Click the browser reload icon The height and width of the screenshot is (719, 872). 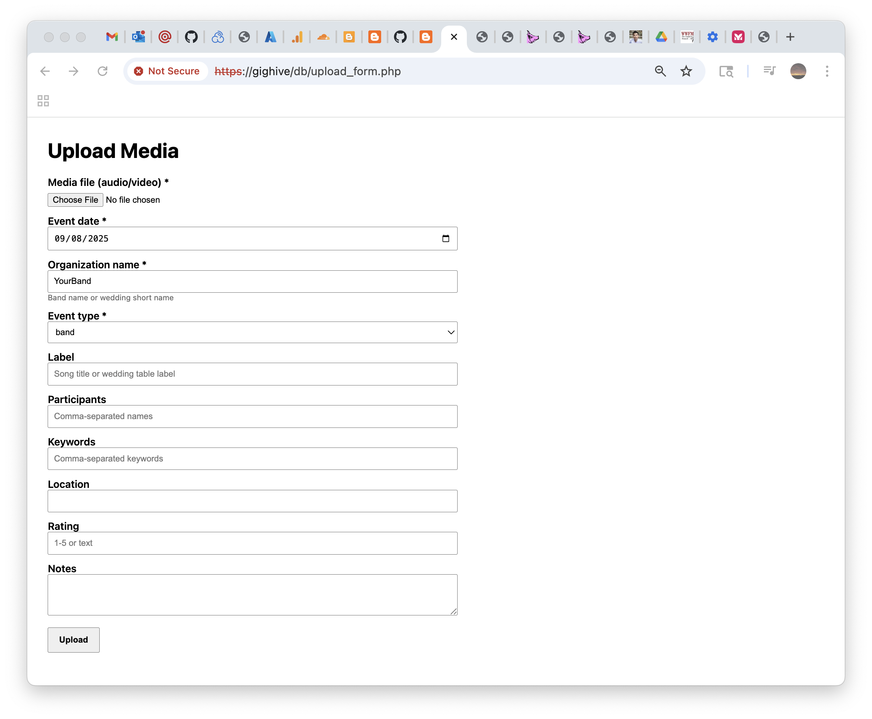click(x=102, y=71)
